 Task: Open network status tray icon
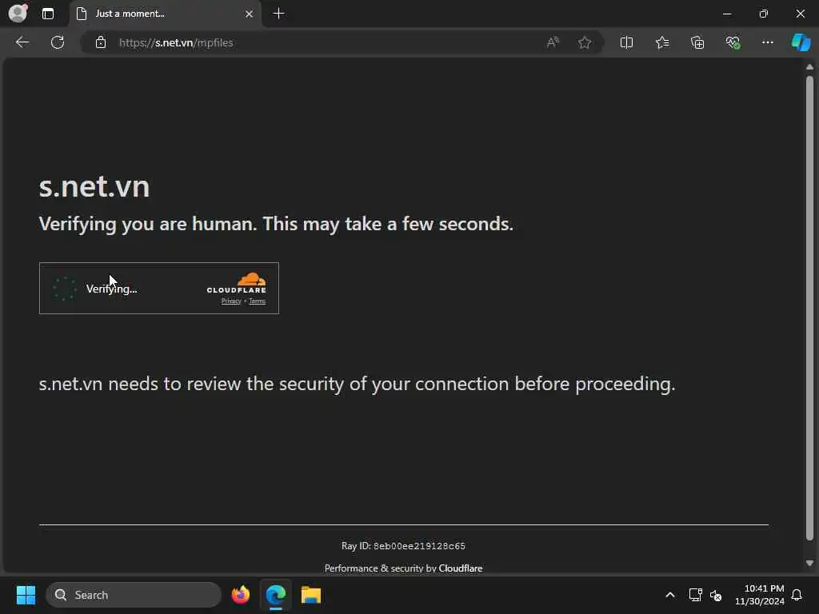click(x=695, y=595)
